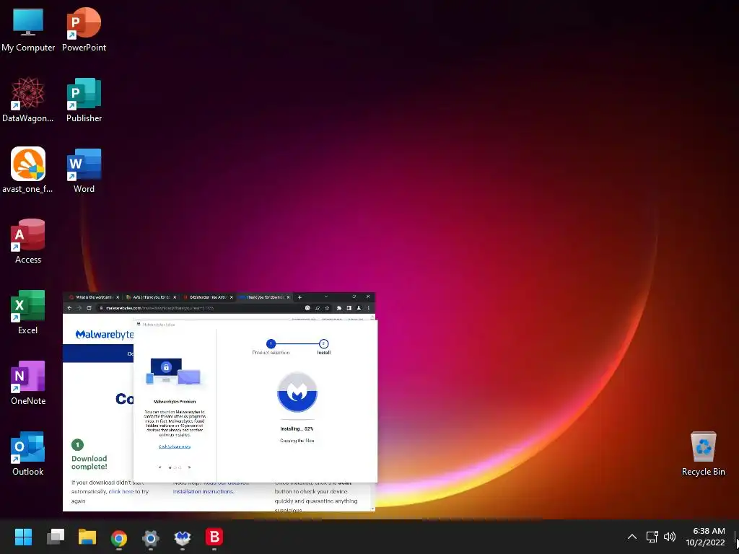This screenshot has width=739, height=554.
Task: Open Chrome profile avatar
Action: [x=359, y=308]
